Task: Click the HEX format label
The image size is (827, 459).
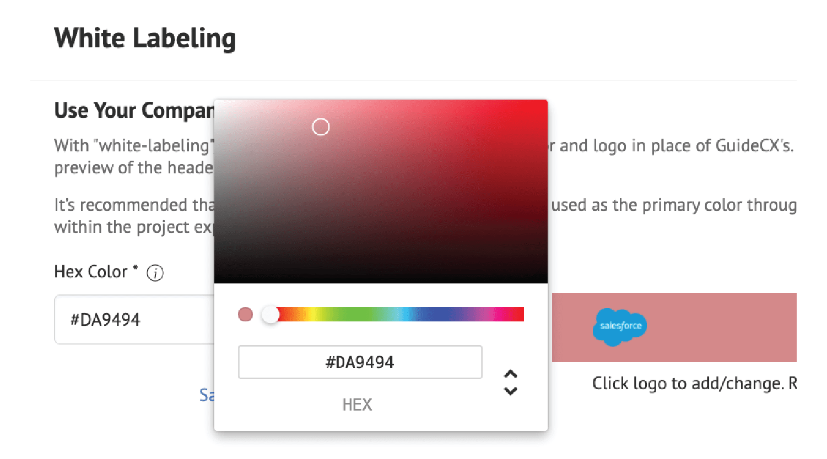Action: pos(357,405)
